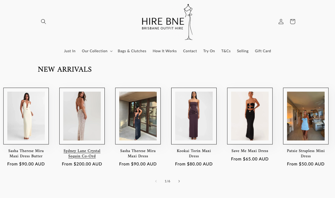This screenshot has width=335, height=198.
Task: Click the HIRE BNE logo
Action: pos(167,22)
